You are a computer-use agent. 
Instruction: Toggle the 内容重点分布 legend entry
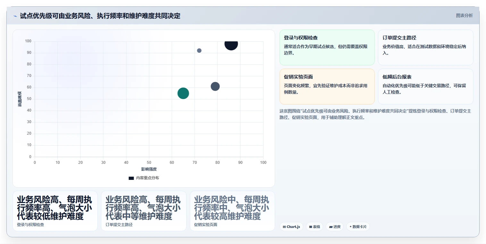pos(144,178)
